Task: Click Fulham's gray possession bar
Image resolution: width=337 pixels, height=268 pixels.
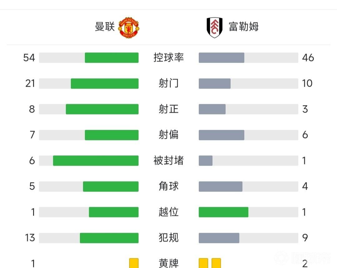Action: [222, 58]
